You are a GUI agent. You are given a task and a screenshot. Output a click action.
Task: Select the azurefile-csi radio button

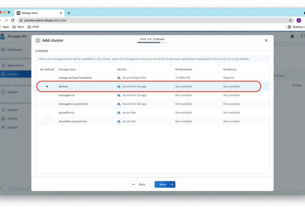[47, 113]
